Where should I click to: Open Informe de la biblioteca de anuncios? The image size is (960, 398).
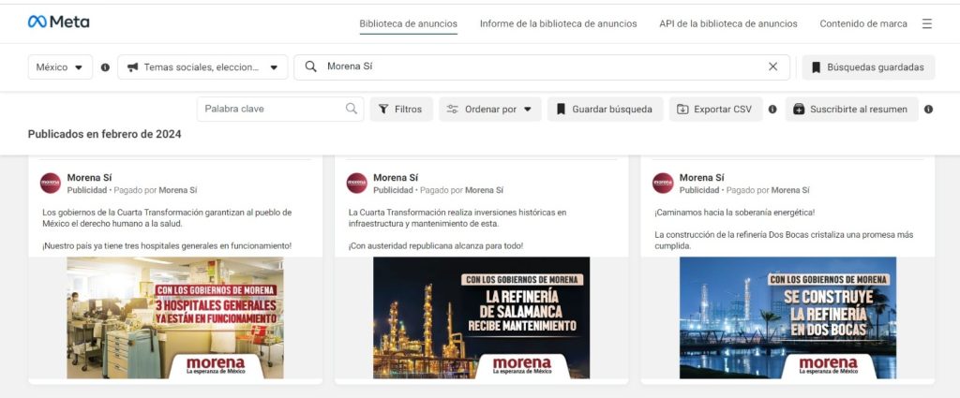click(559, 23)
